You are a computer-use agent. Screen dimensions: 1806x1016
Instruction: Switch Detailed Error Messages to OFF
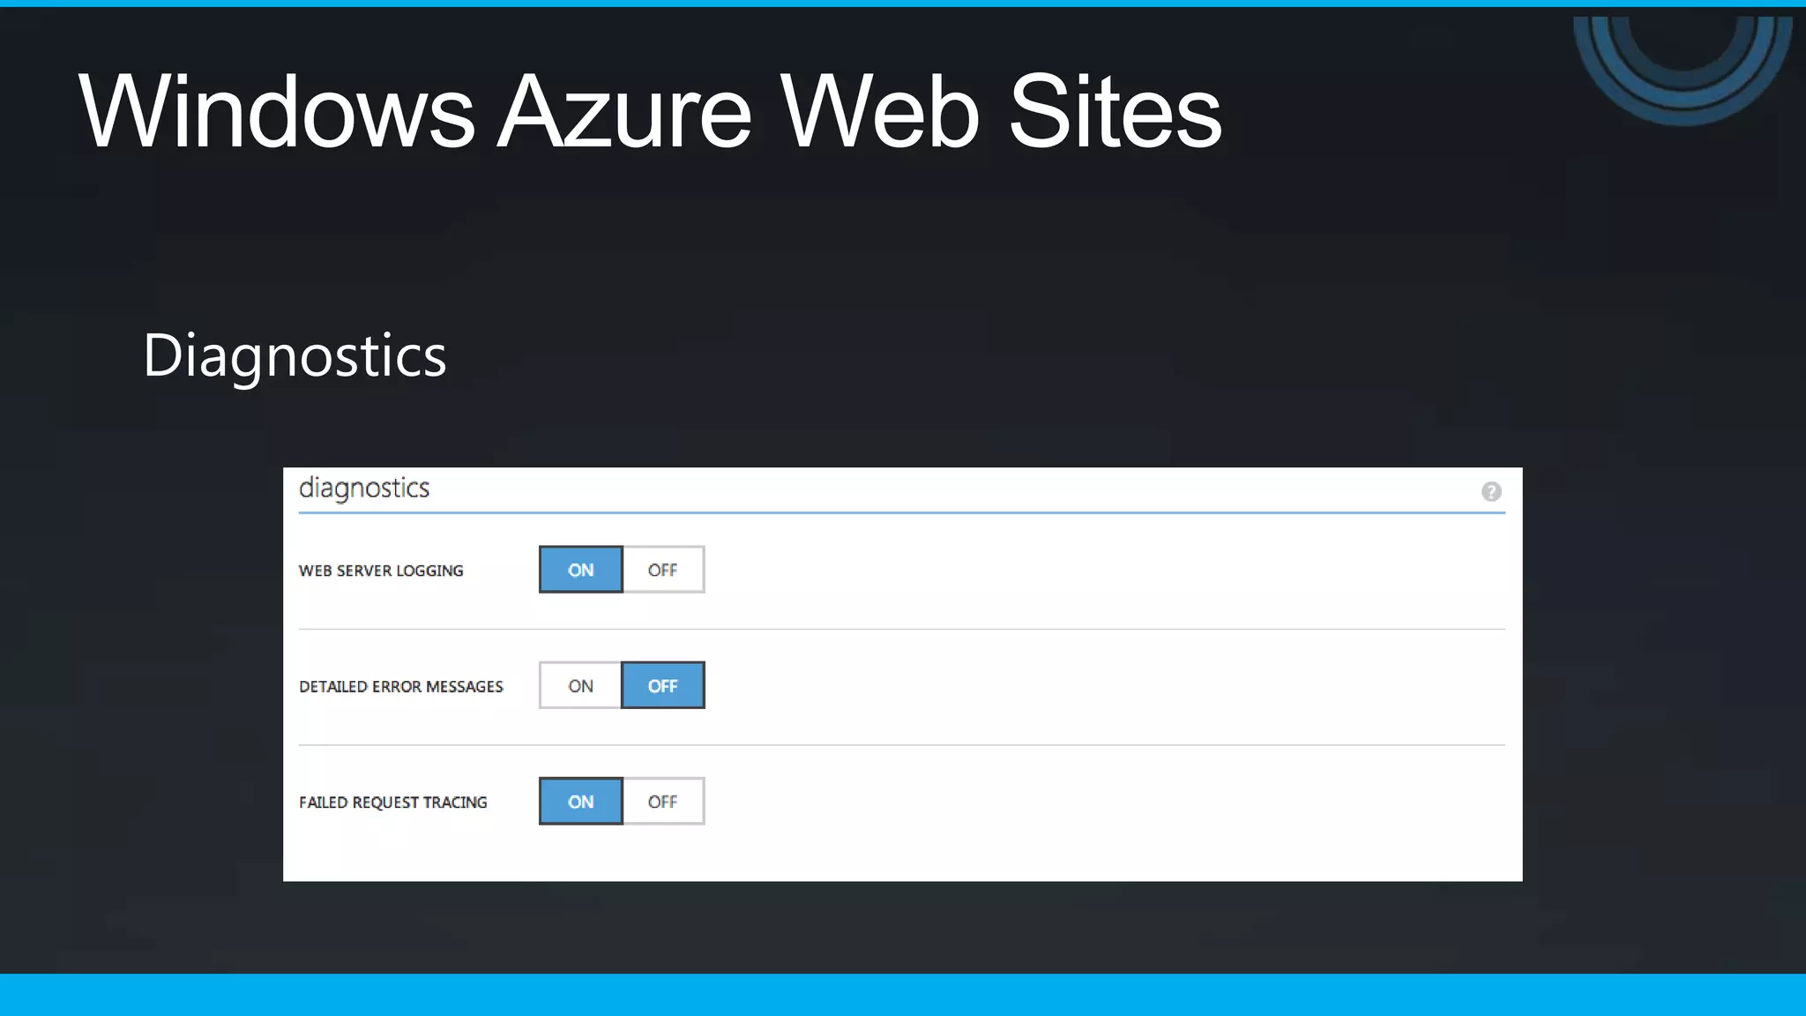(663, 685)
